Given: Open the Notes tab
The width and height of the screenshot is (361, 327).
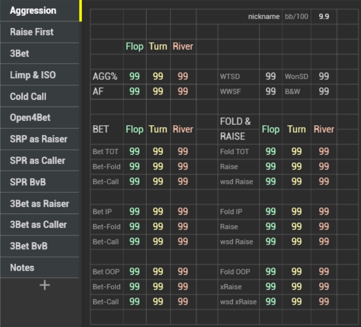Looking at the screenshot, I should [x=22, y=267].
